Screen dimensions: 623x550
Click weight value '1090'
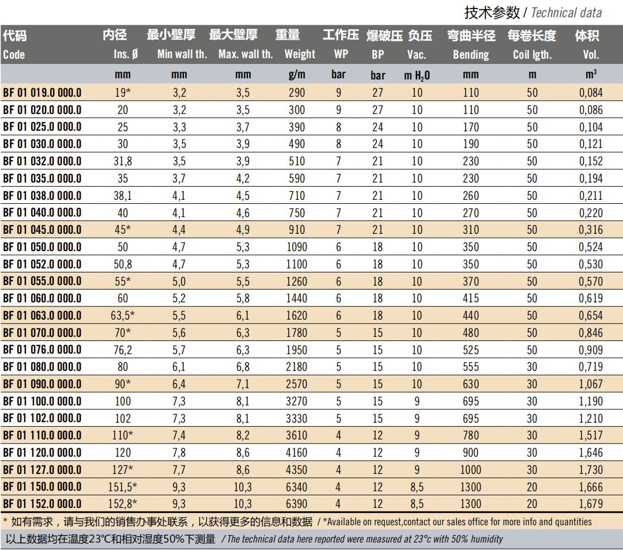click(x=297, y=247)
